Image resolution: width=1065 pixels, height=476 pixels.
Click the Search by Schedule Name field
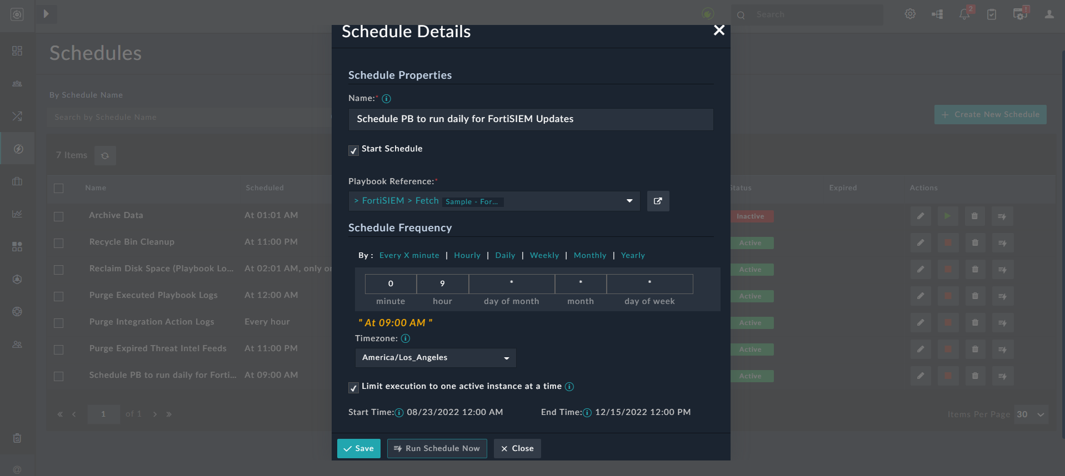(x=189, y=117)
